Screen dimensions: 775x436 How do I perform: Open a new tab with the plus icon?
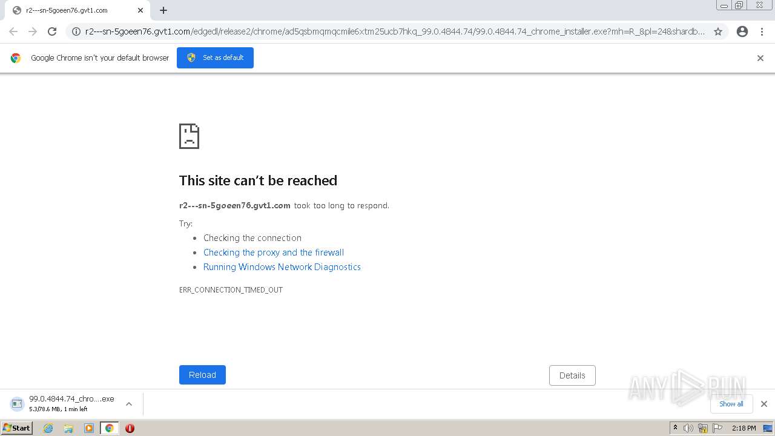[x=163, y=10]
